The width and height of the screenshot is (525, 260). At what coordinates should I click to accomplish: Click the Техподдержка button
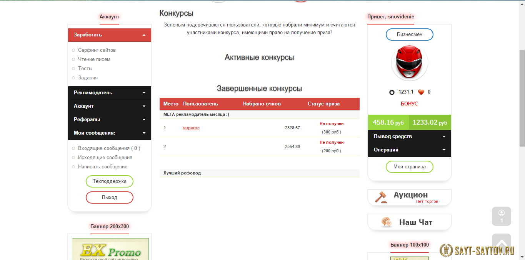pyautogui.click(x=110, y=181)
